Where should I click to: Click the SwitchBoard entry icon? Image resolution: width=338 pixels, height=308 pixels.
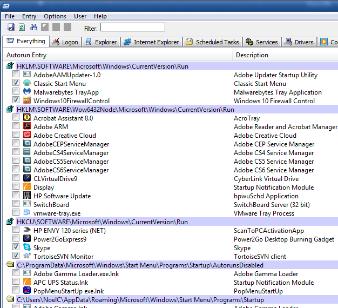pyautogui.click(x=27, y=204)
